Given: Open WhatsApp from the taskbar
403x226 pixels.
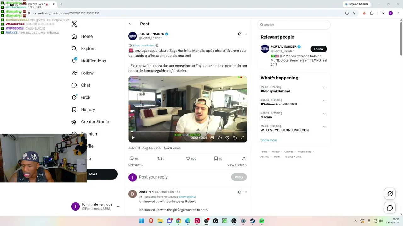Looking at the screenshot, I should pos(224,221).
